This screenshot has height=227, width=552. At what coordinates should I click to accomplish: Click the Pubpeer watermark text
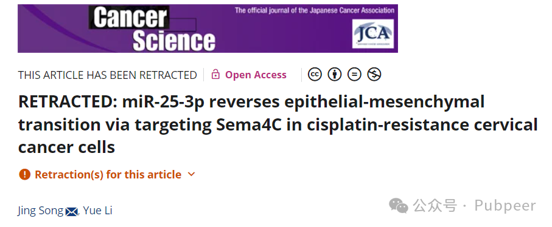(x=505, y=206)
